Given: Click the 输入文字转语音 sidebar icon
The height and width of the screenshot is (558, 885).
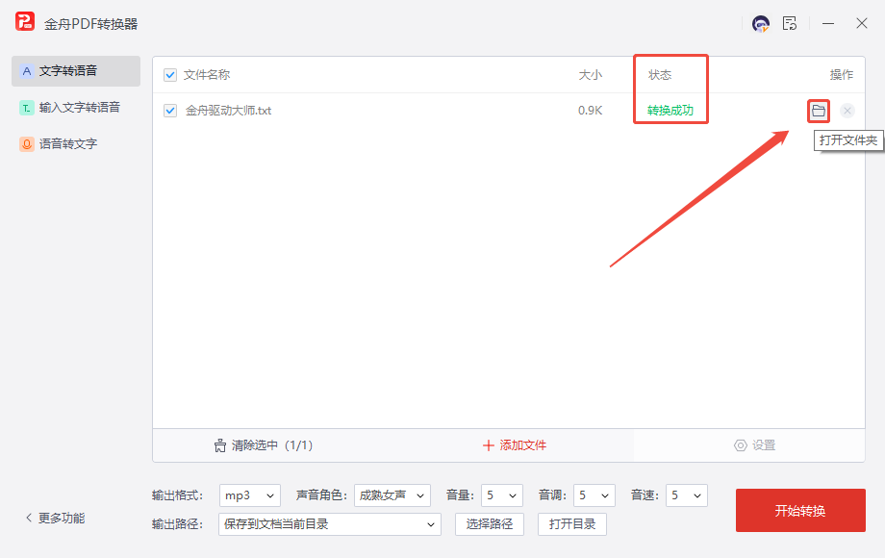Looking at the screenshot, I should (27, 108).
